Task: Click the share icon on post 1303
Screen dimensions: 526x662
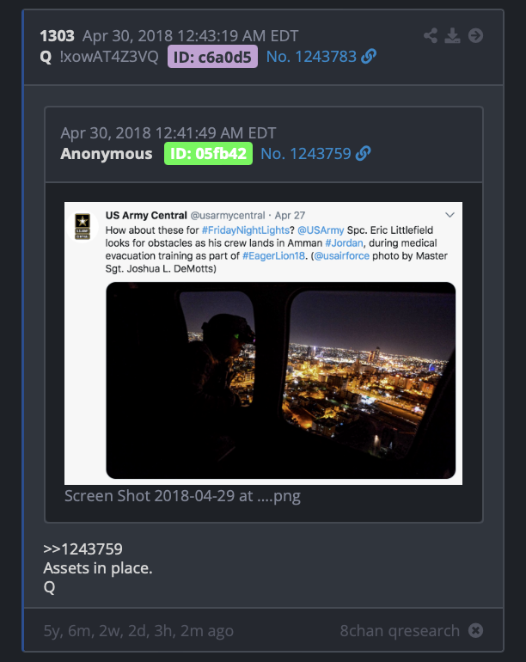Action: tap(431, 36)
